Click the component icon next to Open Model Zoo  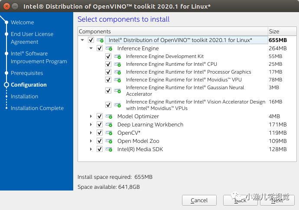tap(108, 141)
